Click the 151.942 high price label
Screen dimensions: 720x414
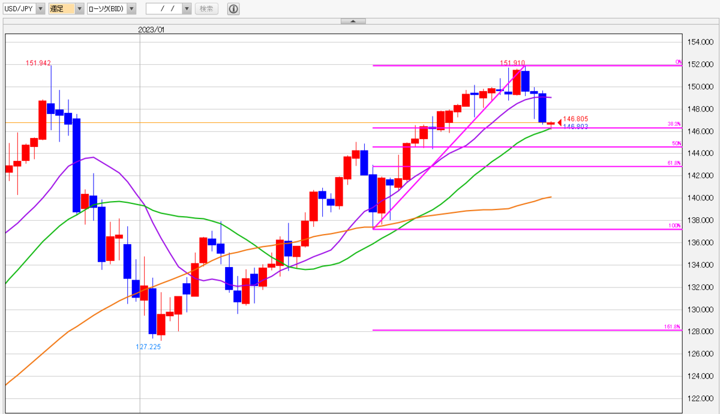(x=38, y=63)
